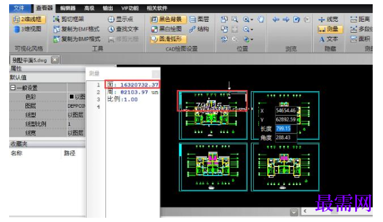Select the Line Width (线宽) tool
Image resolution: width=383 pixels, height=222 pixels.
click(328, 19)
